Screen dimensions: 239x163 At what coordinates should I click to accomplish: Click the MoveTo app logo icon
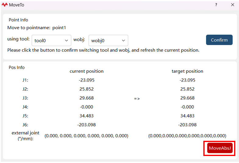point(5,5)
